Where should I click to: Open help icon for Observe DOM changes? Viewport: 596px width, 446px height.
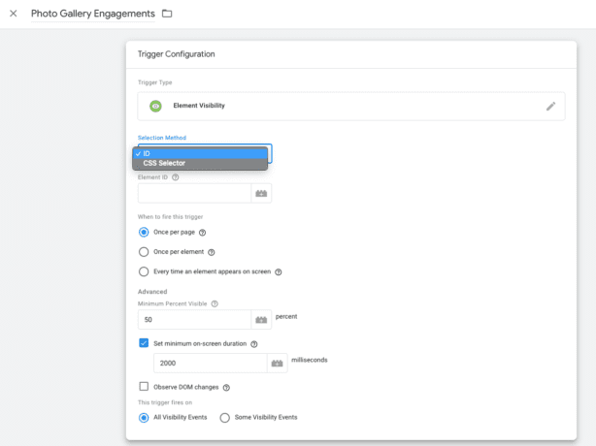226,388
